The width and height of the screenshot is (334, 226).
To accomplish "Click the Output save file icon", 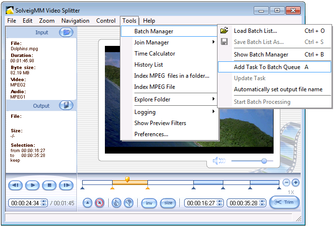I will (66, 105).
